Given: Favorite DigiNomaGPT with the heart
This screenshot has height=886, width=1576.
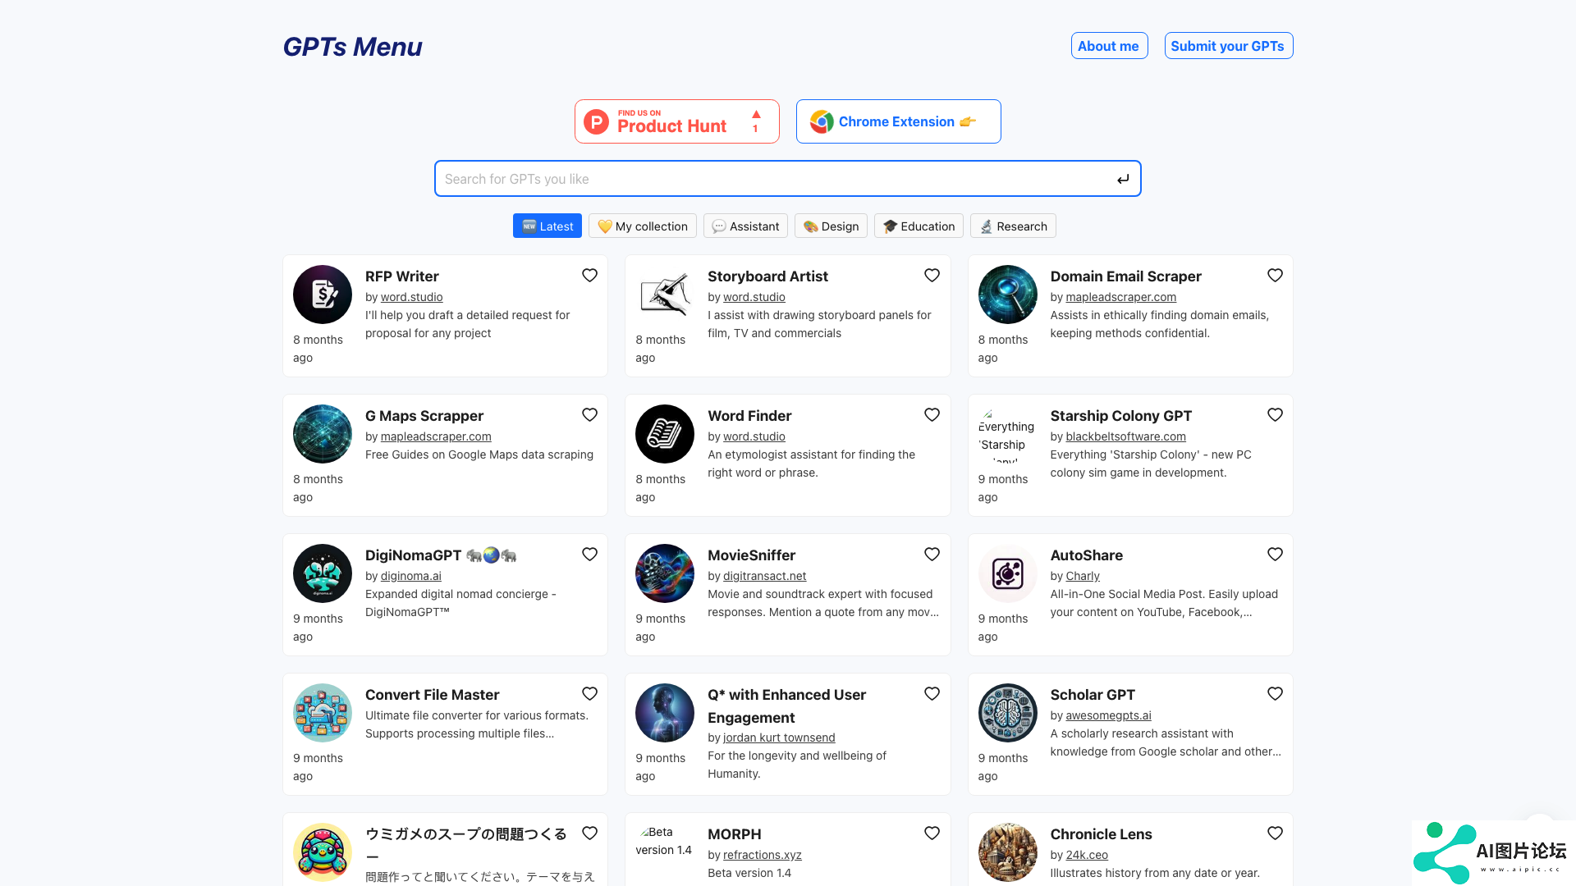Looking at the screenshot, I should [x=589, y=555].
